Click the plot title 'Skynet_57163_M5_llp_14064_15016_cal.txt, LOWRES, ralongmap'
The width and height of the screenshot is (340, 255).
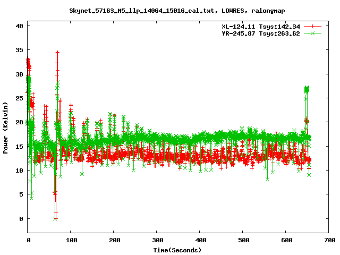(x=177, y=11)
